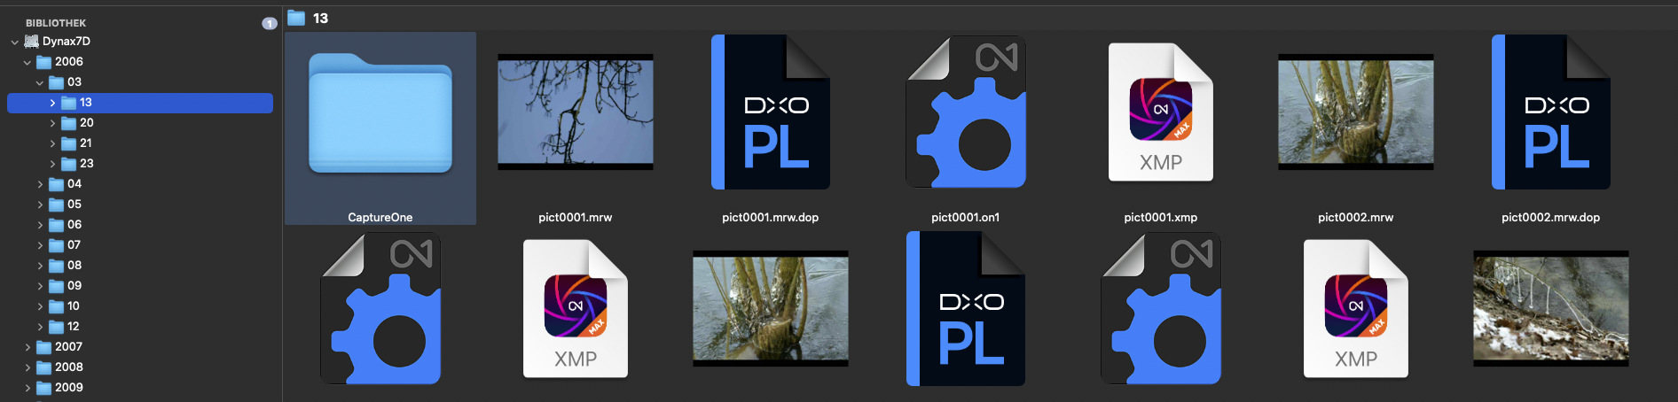Screen dimensions: 1678x402
Task: Select the 09 folder row
Action: [x=140, y=286]
